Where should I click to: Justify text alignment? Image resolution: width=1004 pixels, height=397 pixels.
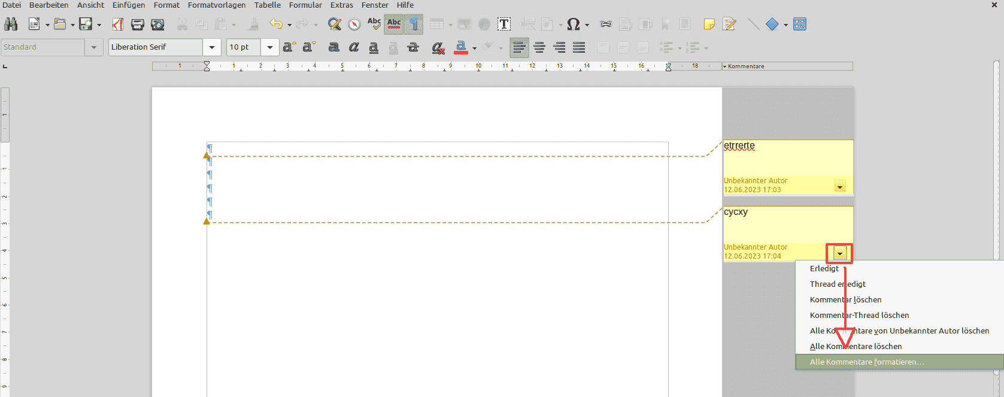point(579,47)
